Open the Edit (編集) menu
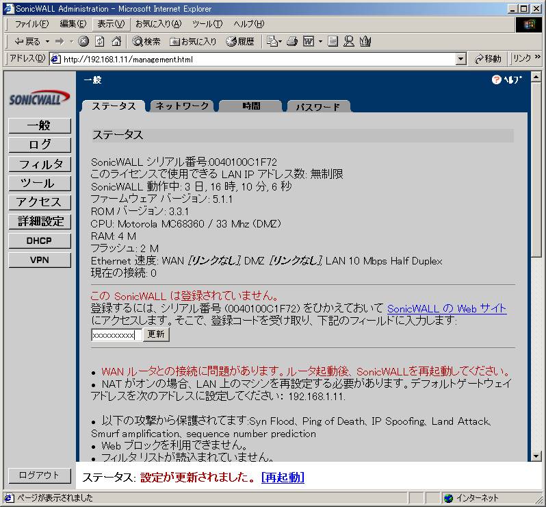 pyautogui.click(x=73, y=24)
